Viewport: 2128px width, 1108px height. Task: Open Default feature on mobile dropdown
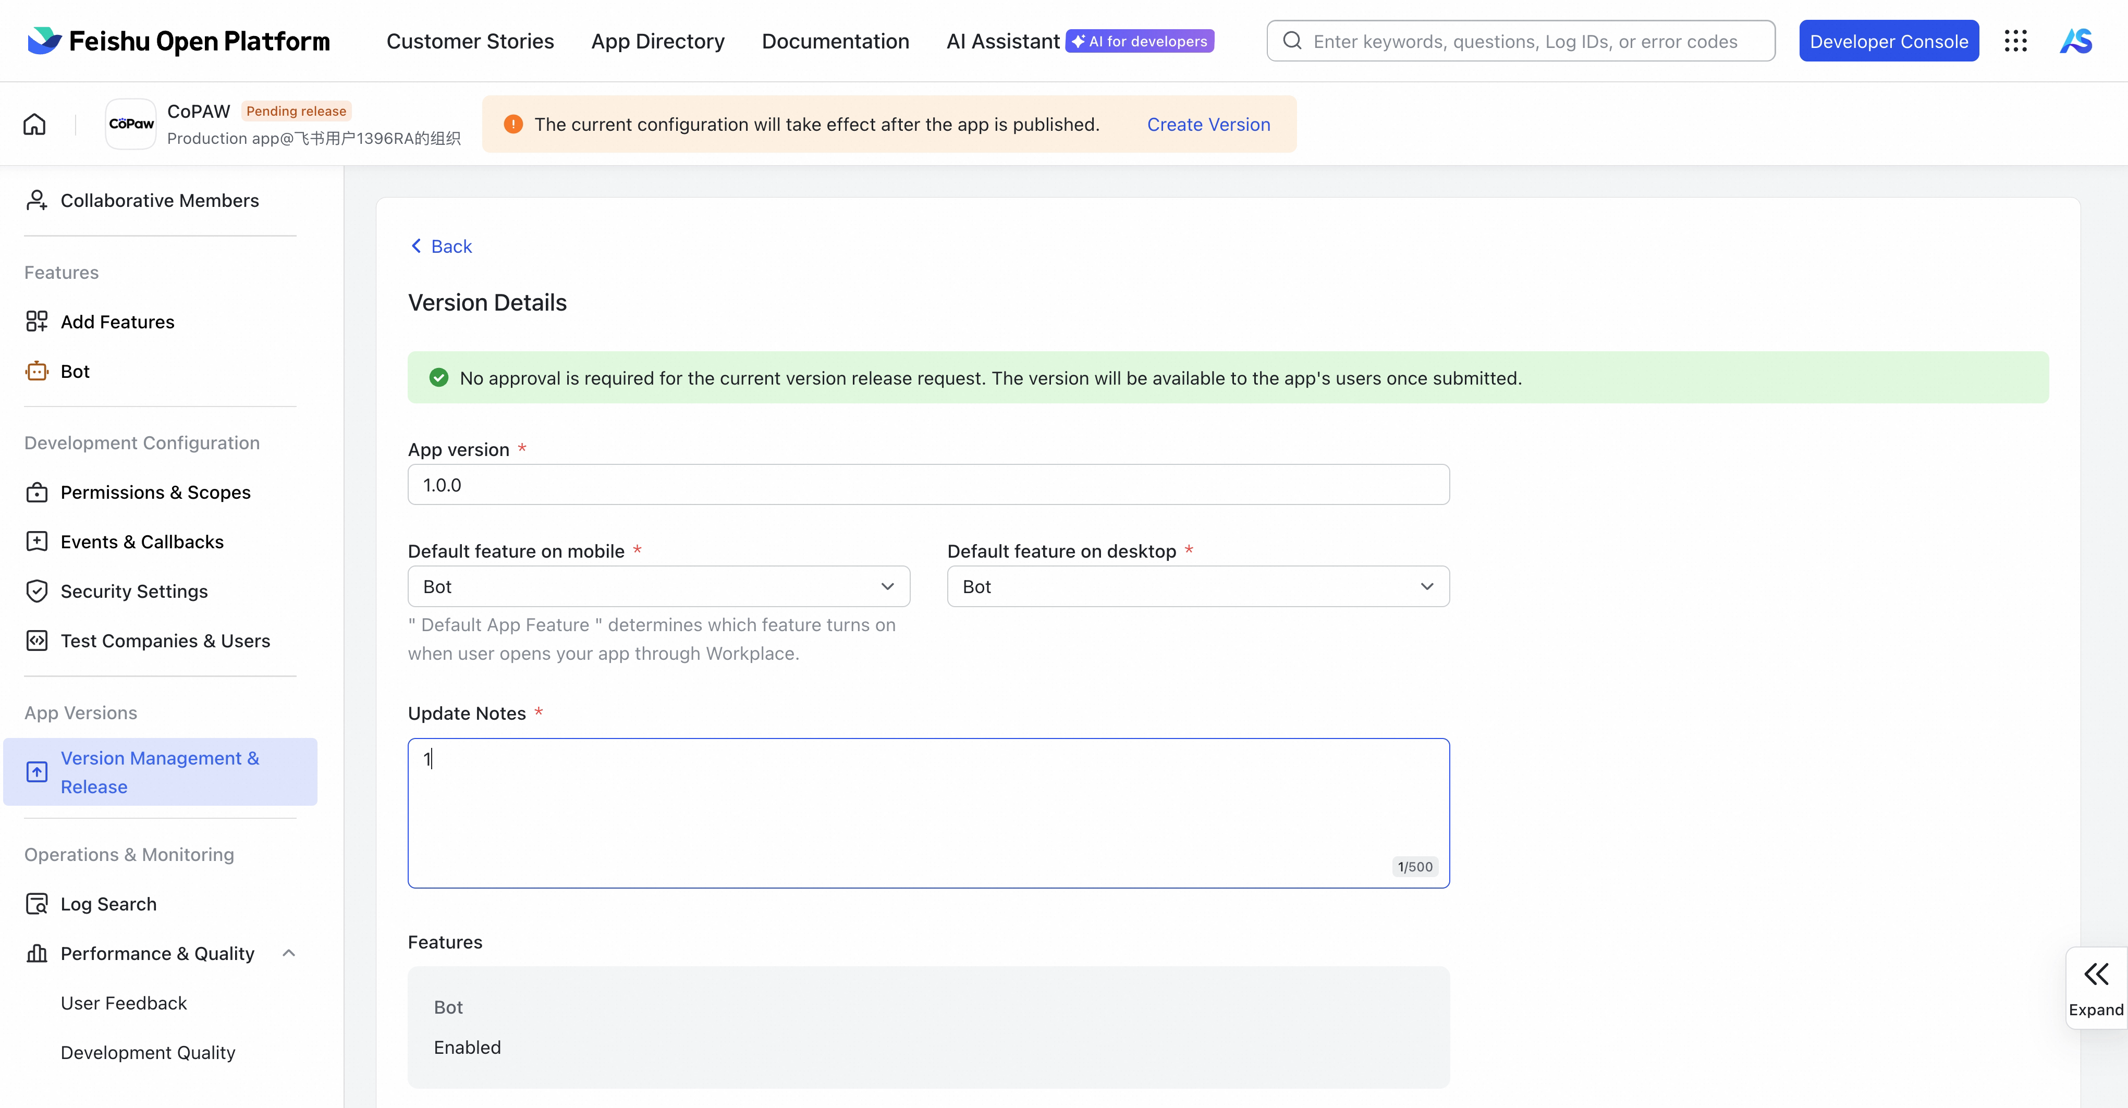(x=658, y=587)
